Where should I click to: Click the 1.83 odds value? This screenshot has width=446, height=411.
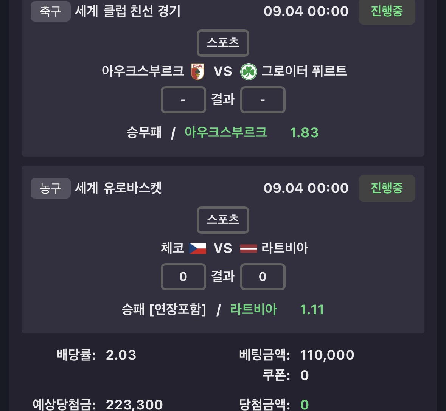tap(304, 133)
